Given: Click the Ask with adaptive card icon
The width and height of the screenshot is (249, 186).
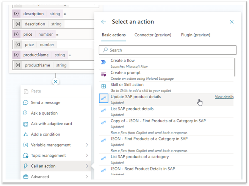Looking at the screenshot, I should [x=26, y=124].
